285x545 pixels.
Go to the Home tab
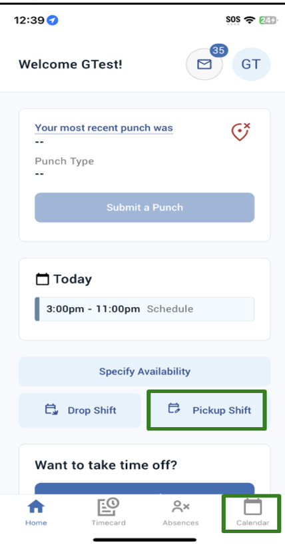(36, 512)
